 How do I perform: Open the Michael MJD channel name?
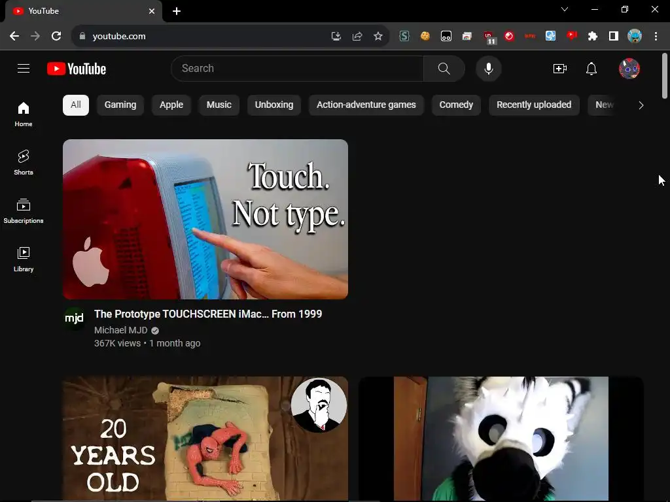pos(121,330)
